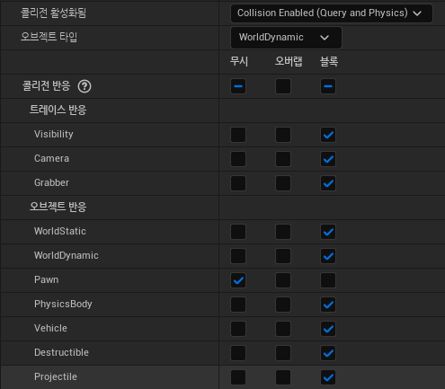Click the Grabber row label

click(51, 182)
